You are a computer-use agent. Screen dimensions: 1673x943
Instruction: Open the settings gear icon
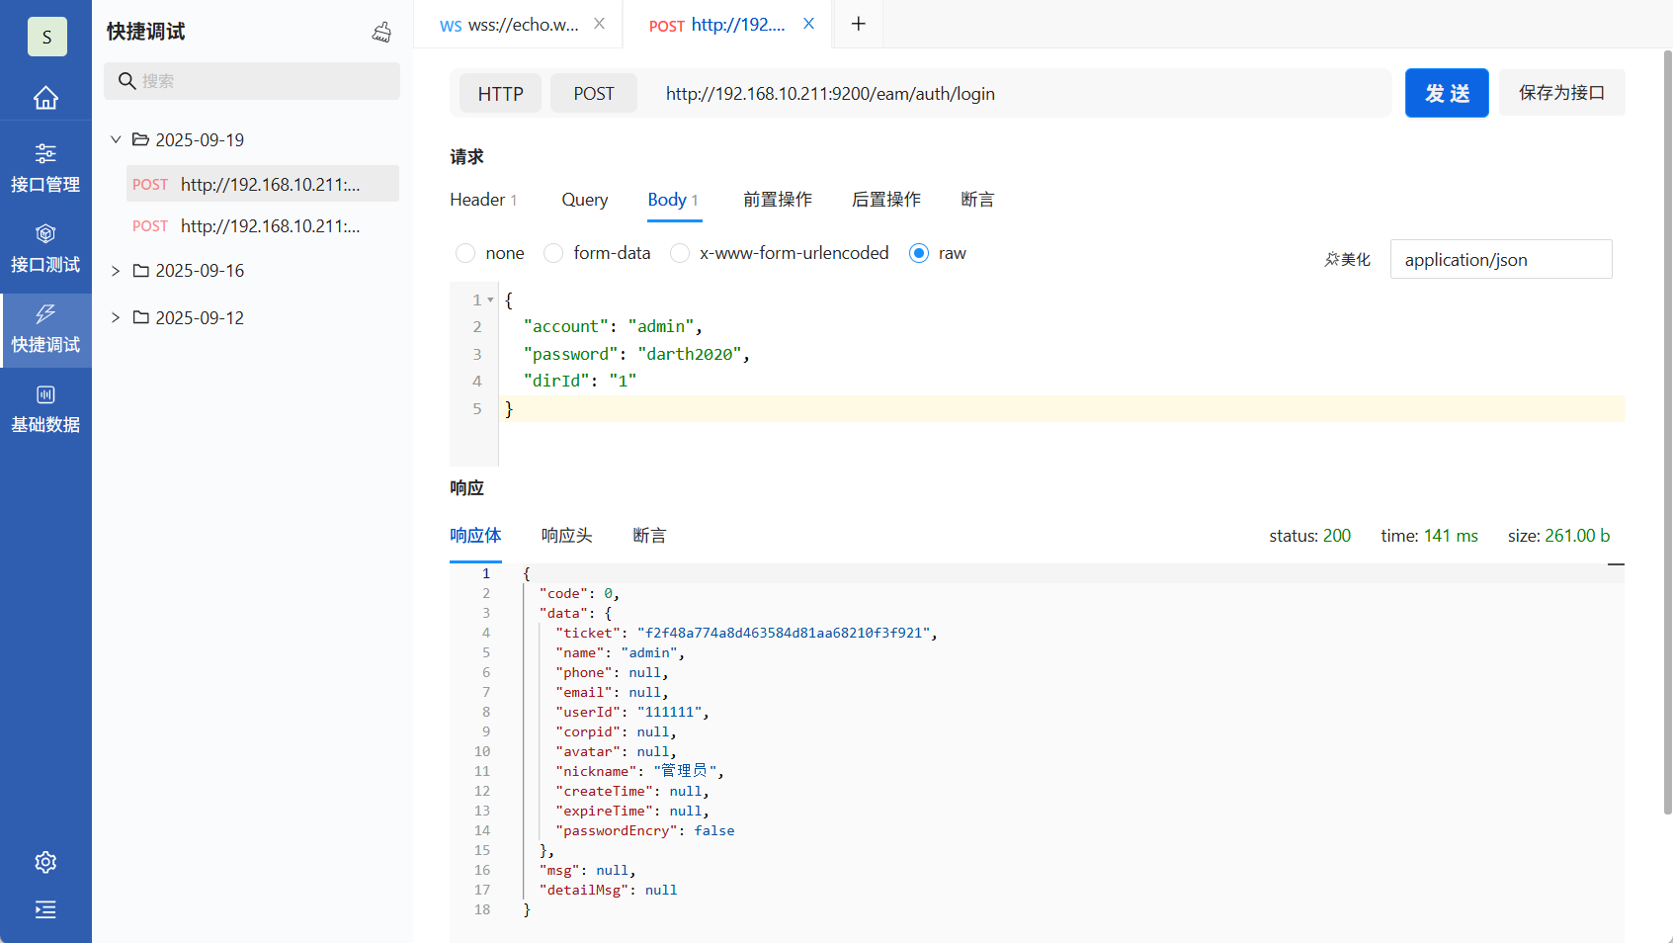[45, 862]
